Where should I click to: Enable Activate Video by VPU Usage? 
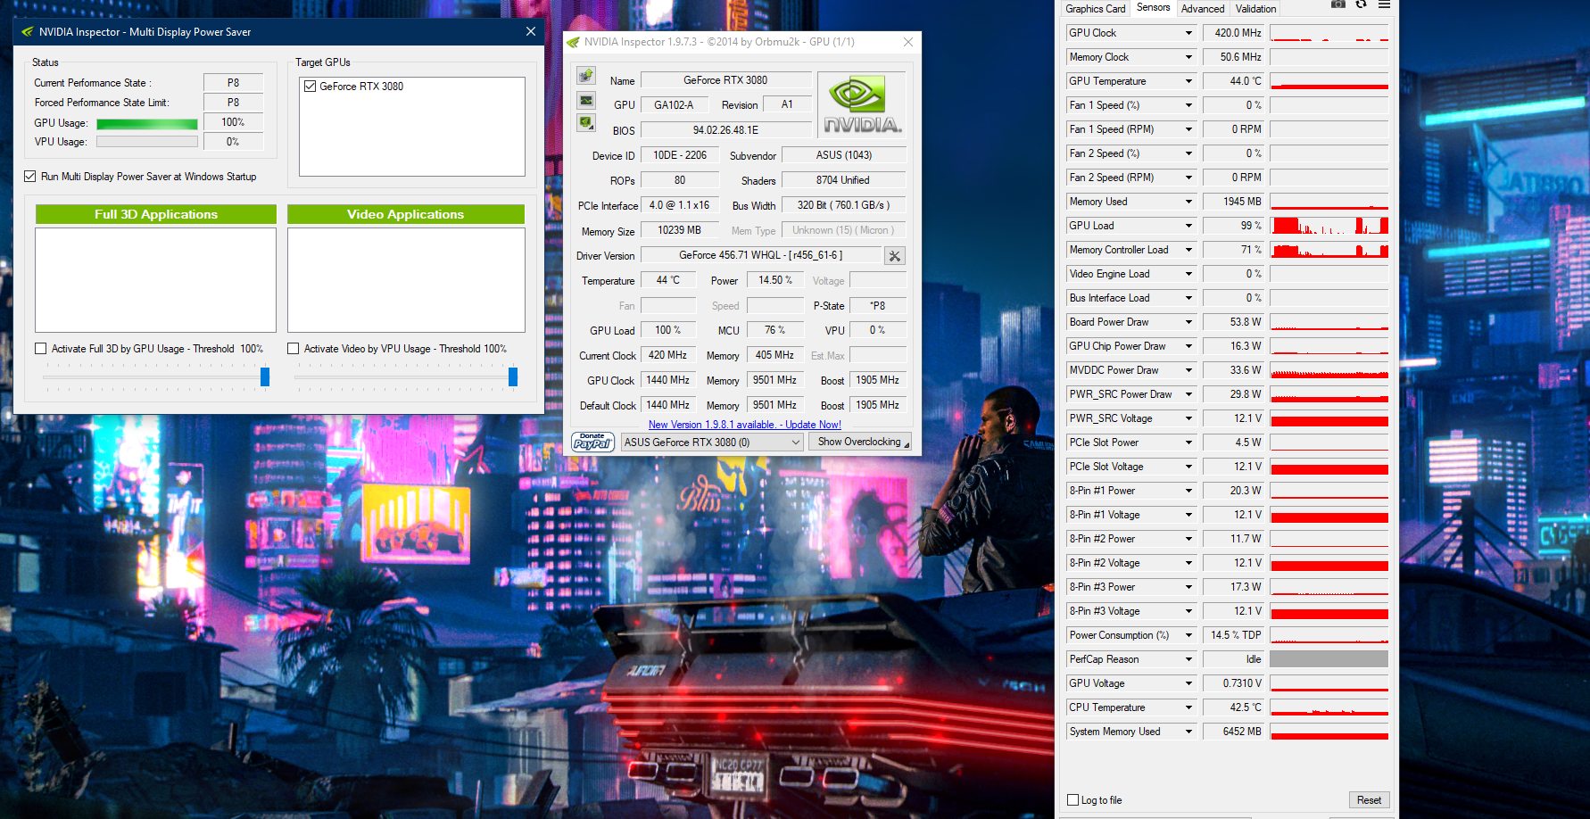point(294,349)
